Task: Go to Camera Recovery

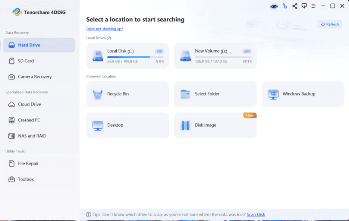Action: tap(39, 76)
